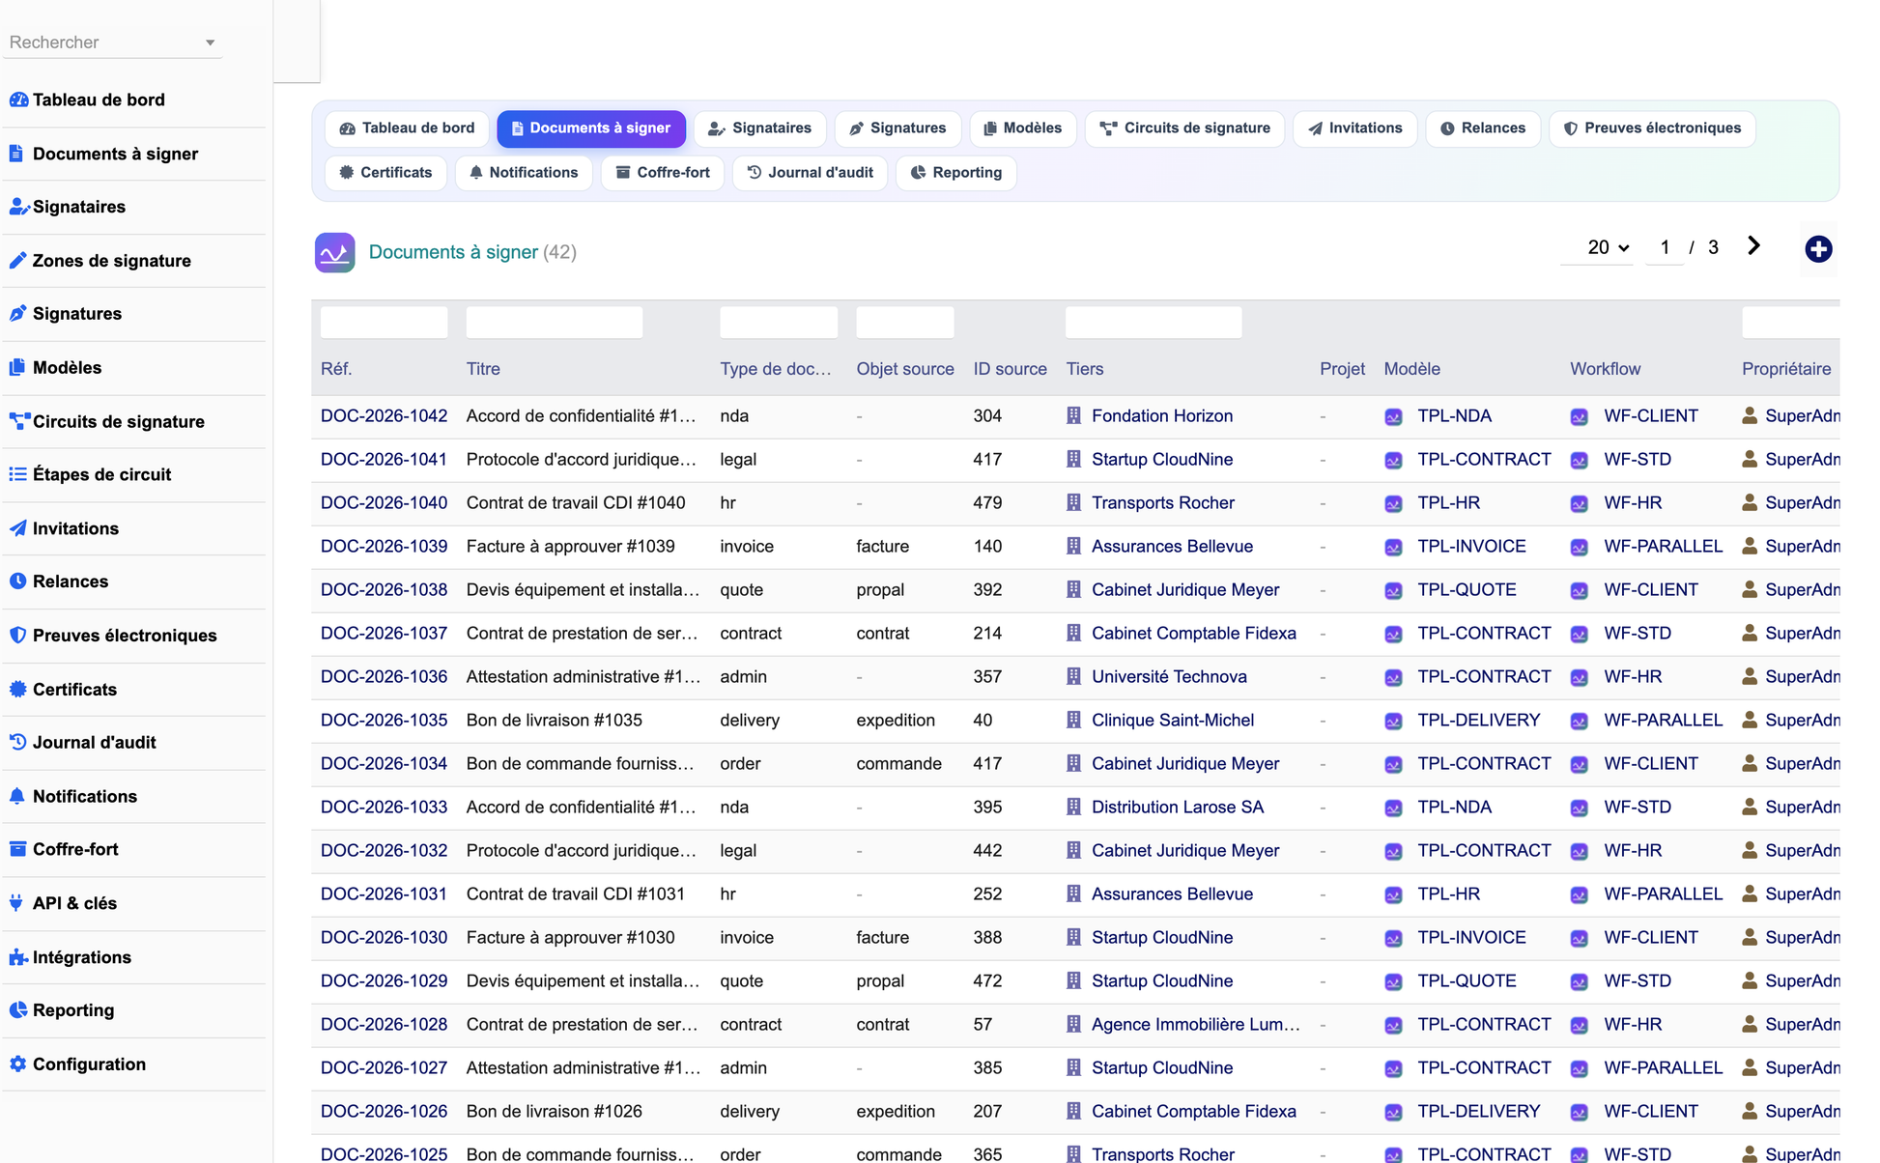Switch to Tableau de bord tab
The image size is (1880, 1163).
click(x=407, y=128)
